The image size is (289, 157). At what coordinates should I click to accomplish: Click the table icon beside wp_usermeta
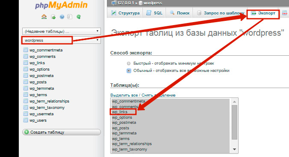[25, 114]
